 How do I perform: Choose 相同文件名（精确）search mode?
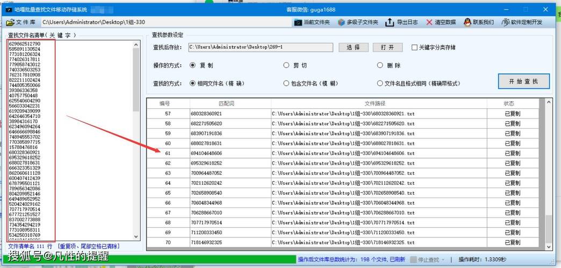coord(192,83)
